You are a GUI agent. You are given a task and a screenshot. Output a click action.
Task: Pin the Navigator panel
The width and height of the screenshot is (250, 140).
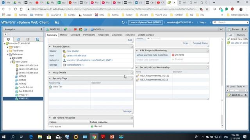pyautogui.click(x=41, y=30)
